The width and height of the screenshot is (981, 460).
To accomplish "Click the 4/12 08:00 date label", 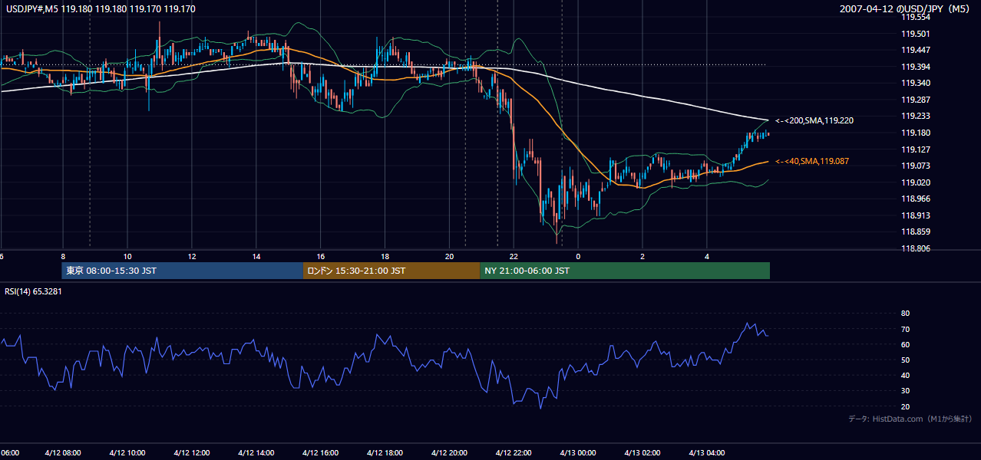I will [63, 453].
